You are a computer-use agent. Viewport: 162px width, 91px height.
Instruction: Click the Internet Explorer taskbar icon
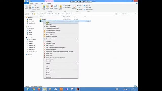click(x=28, y=89)
